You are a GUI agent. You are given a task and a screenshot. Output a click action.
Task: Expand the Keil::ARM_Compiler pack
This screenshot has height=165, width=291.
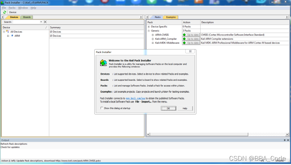click(x=153, y=39)
